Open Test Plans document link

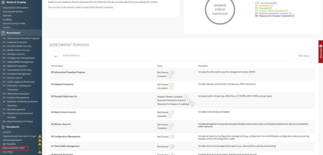tap(8, 152)
